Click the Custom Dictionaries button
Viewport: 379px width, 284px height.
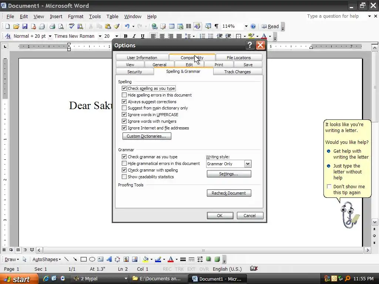(147, 136)
